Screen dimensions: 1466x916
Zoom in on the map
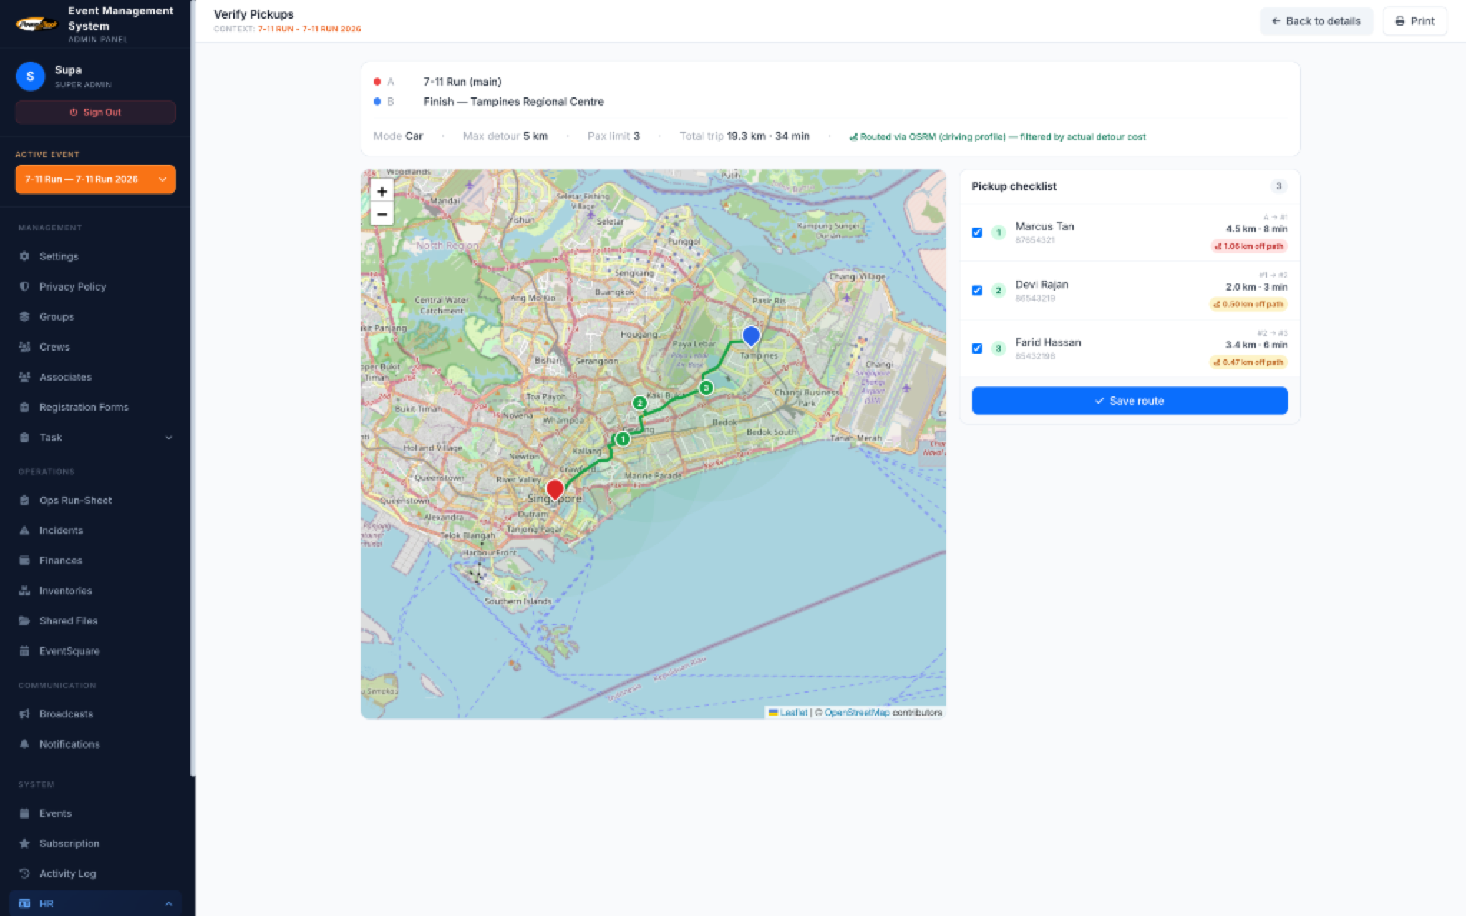382,192
